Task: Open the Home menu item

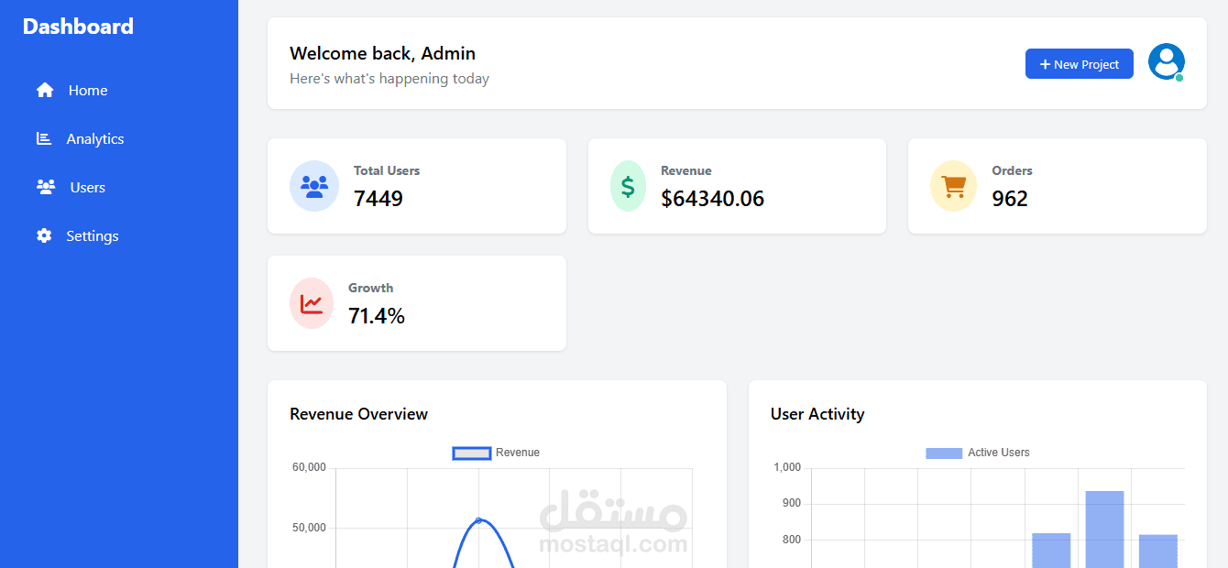Action: pos(88,90)
